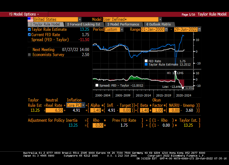Image resolution: width=229 pixels, height=165 pixels.
Task: Click the blue Taylor Rule Estimate legend marker
Action: pos(146,64)
